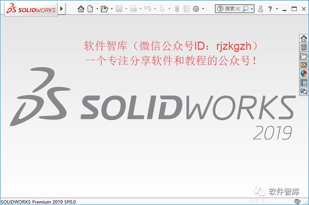309x205 pixels.
Task: Open File Properties icon
Action: pyautogui.click(x=186, y=9)
